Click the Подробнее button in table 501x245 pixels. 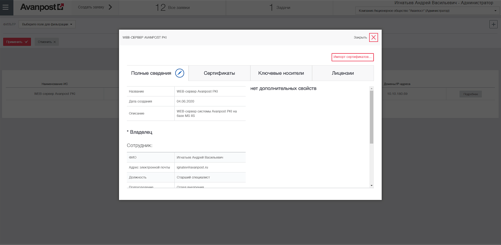tap(471, 94)
